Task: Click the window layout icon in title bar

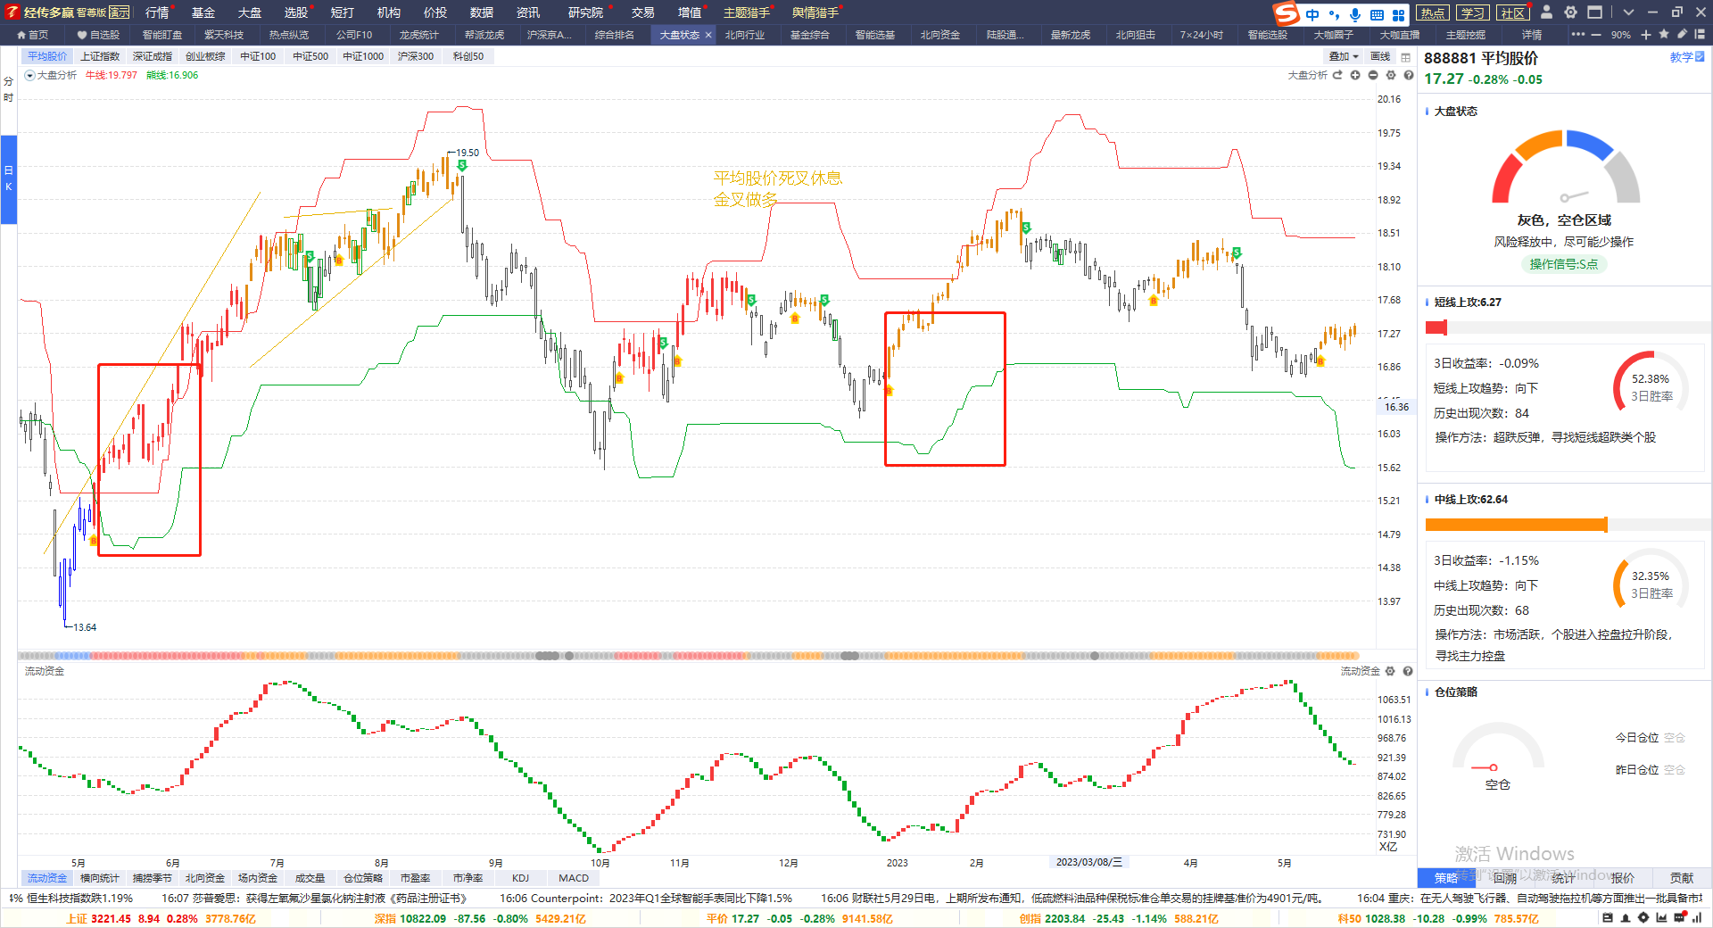Action: [x=1595, y=12]
